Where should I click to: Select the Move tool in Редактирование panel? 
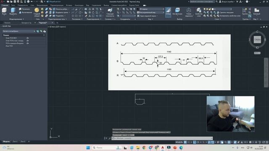93,9
